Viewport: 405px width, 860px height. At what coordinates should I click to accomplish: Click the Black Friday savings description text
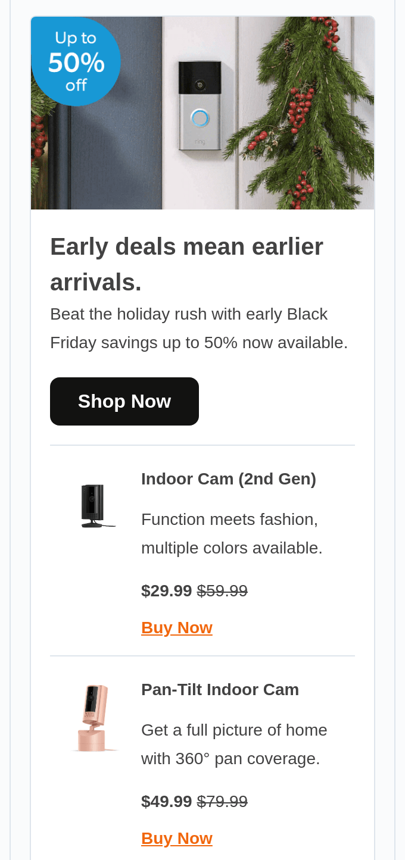pos(199,328)
